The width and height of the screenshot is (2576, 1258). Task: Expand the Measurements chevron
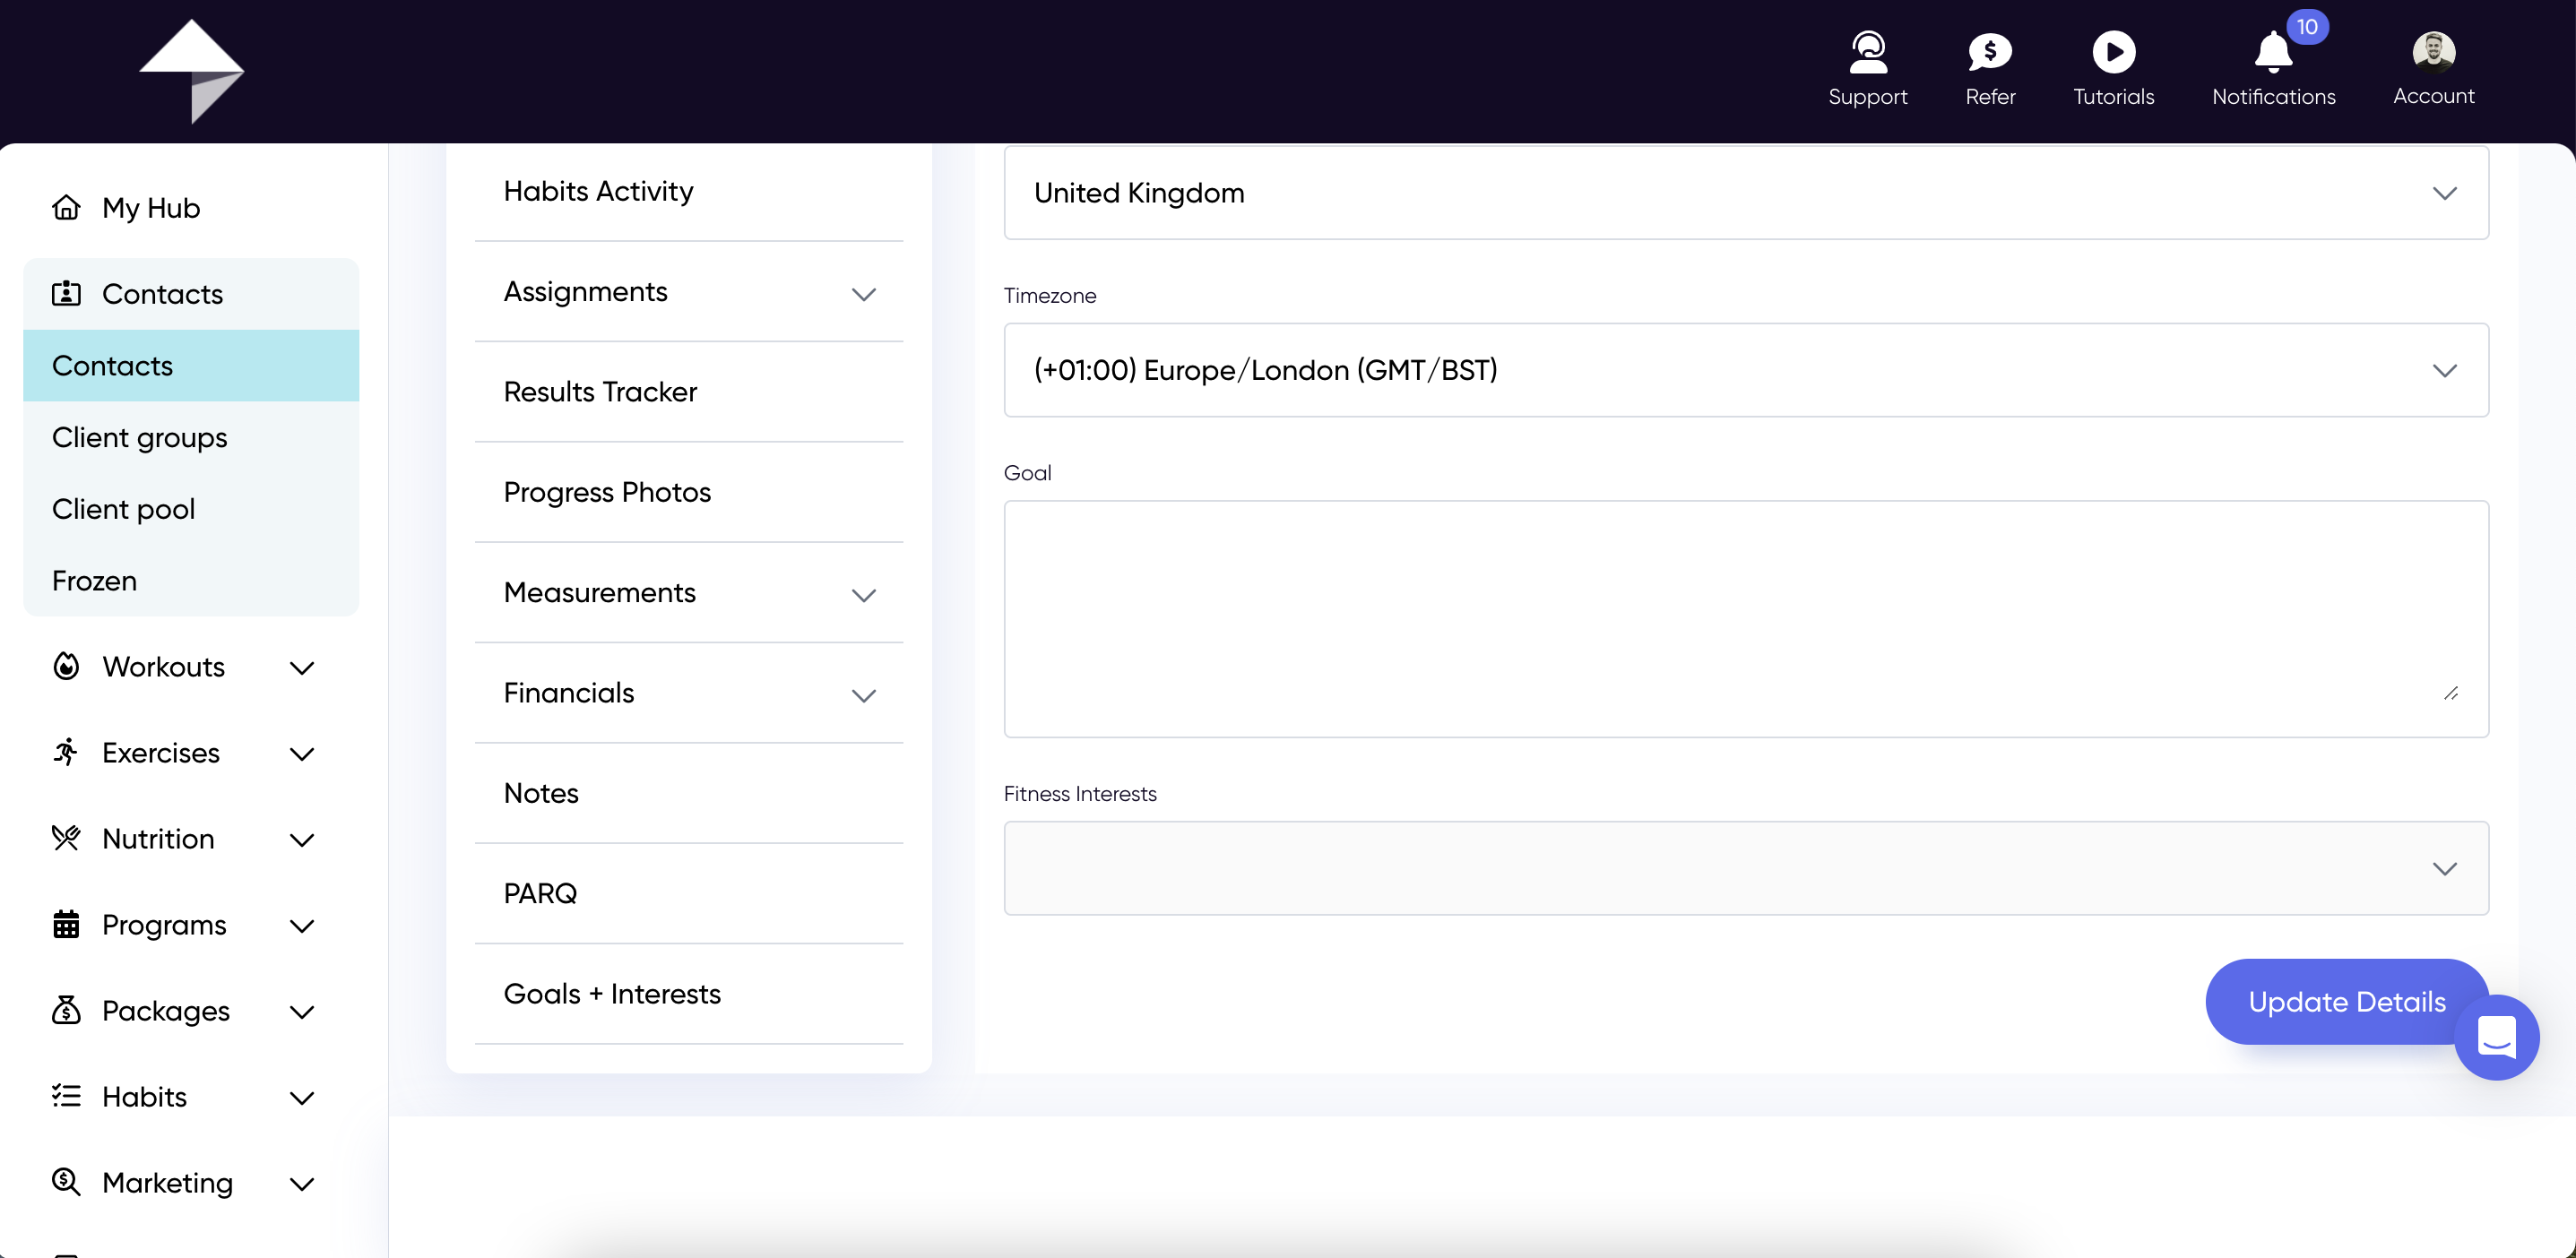863,595
